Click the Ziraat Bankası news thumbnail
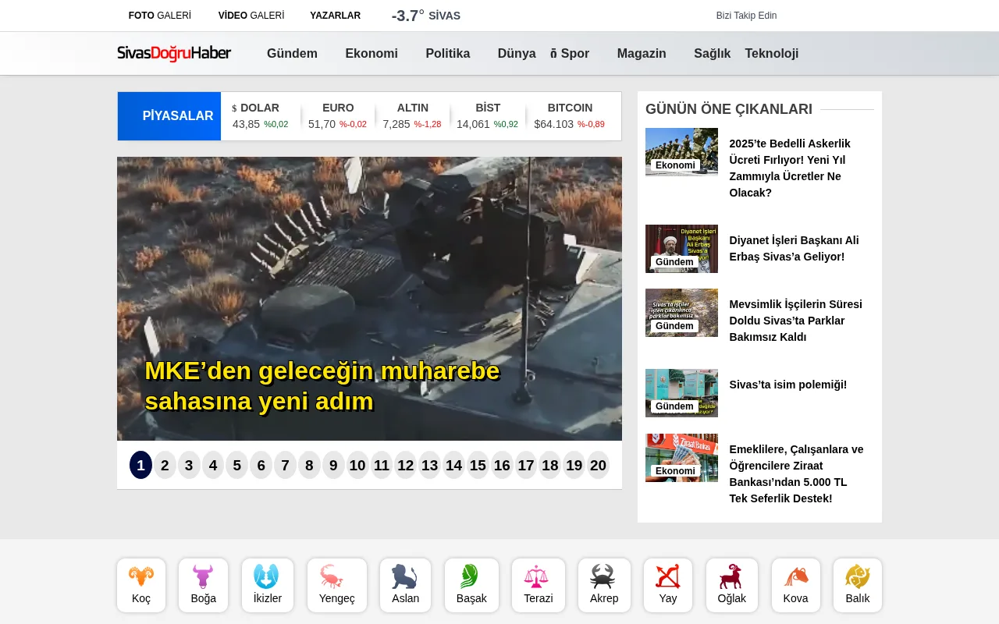This screenshot has height=624, width=999. [681, 458]
